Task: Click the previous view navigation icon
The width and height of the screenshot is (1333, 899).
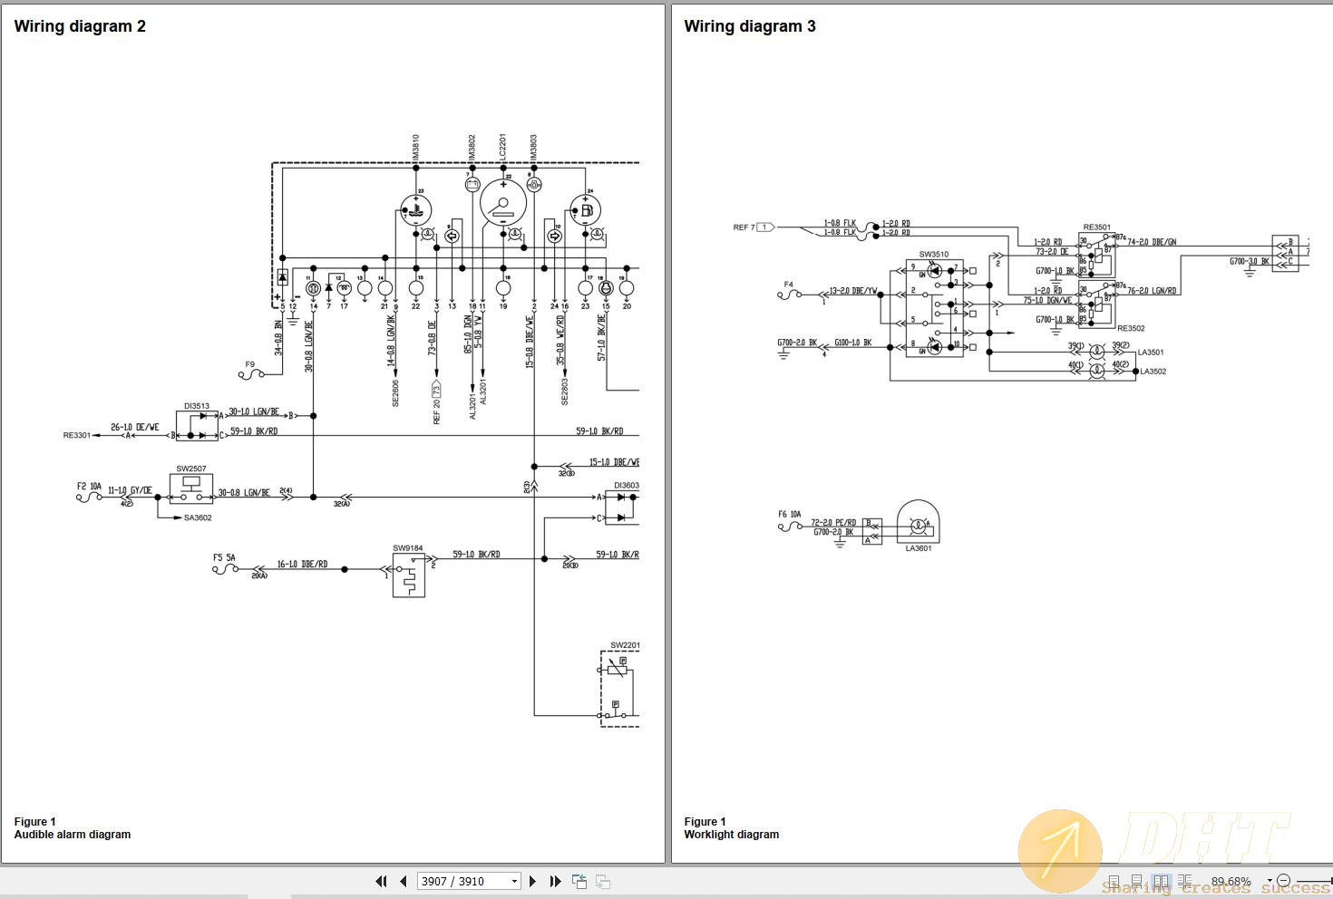Action: click(579, 881)
